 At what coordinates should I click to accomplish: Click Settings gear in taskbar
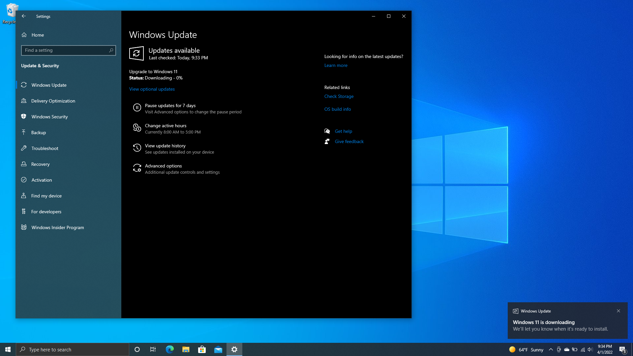point(234,349)
